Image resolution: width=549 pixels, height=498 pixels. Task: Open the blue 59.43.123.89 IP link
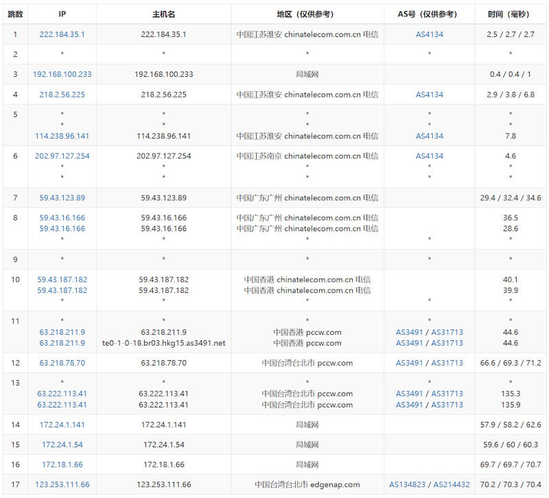[62, 198]
